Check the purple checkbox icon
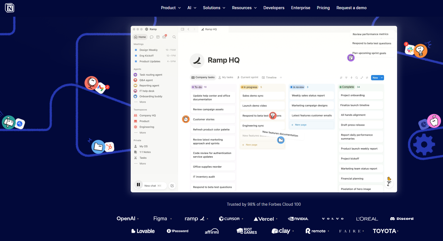The height and width of the screenshot is (241, 443). (x=351, y=58)
